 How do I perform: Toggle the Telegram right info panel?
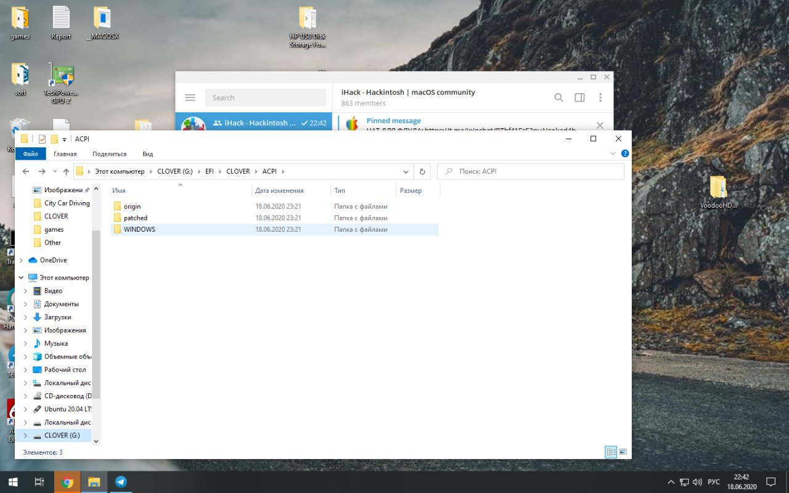click(x=579, y=97)
